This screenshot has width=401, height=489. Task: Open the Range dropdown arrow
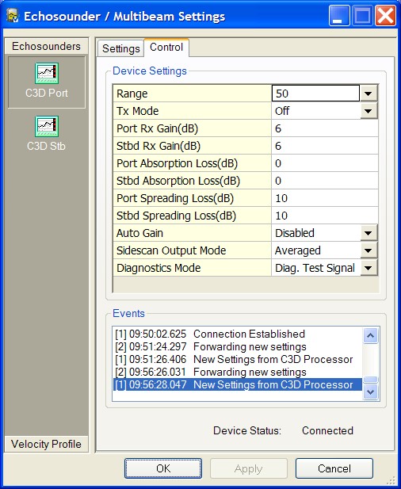click(369, 94)
